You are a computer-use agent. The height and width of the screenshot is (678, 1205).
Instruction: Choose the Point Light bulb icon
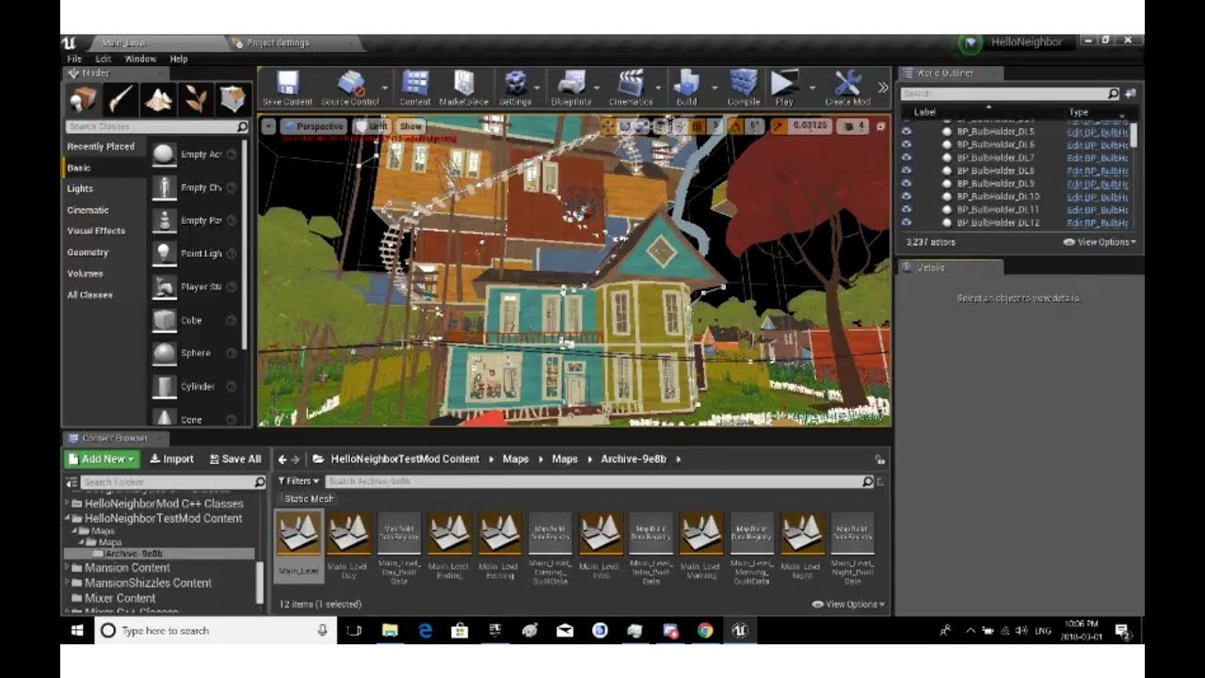[165, 253]
